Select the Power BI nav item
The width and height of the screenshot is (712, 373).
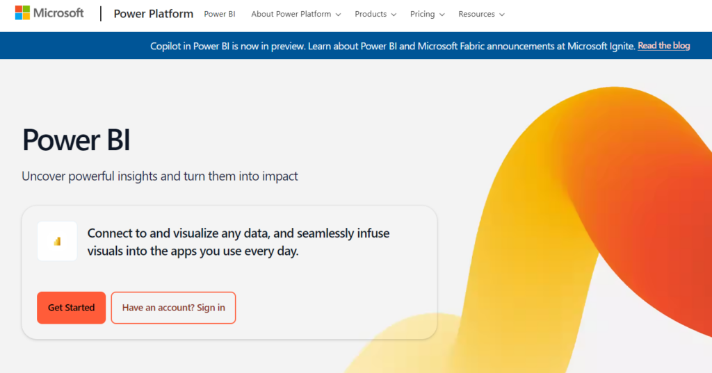pyautogui.click(x=220, y=14)
